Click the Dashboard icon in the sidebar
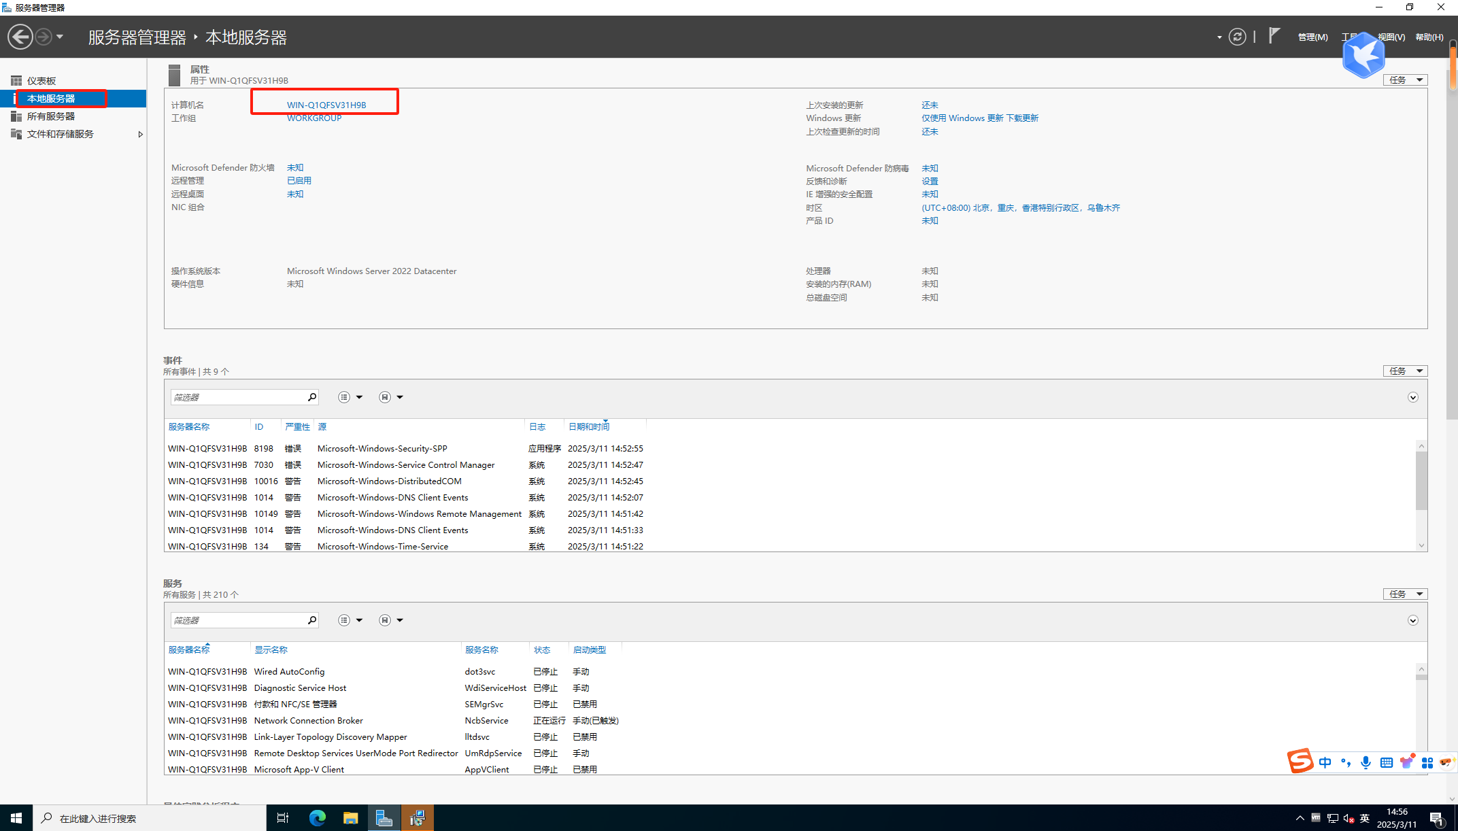This screenshot has height=831, width=1458. [16, 81]
